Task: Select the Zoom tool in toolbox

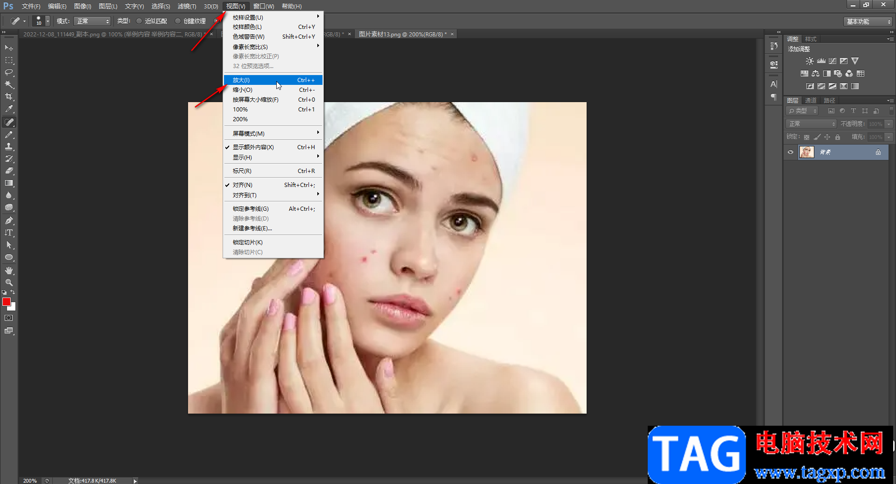Action: (x=9, y=283)
